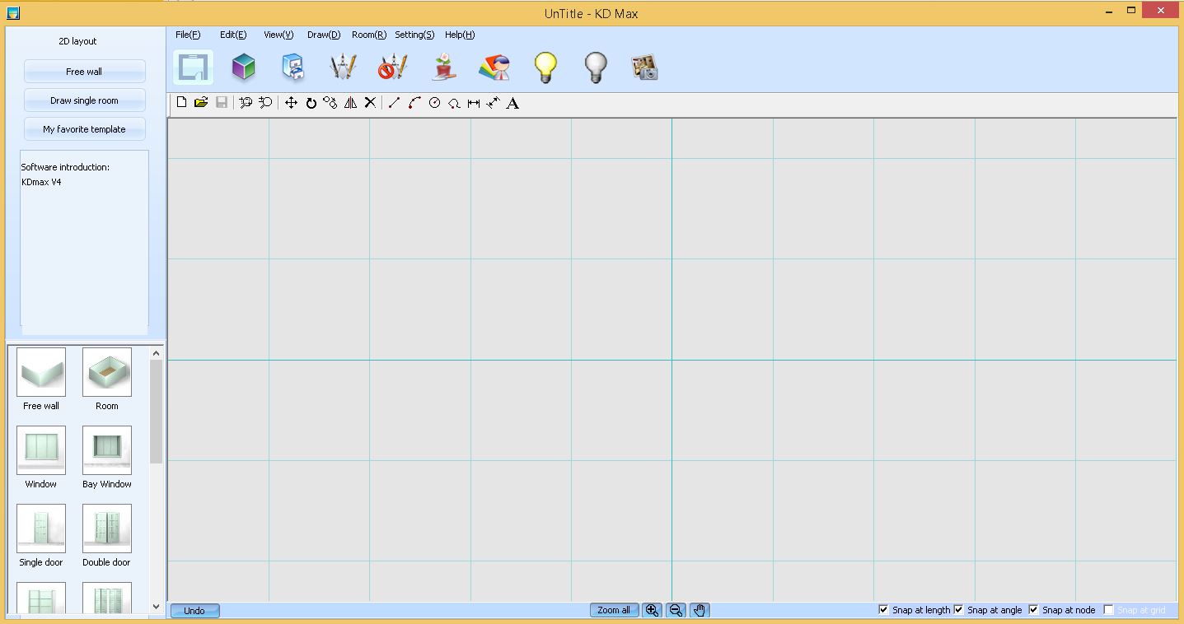
Task: Click the Free wall button
Action: (x=85, y=72)
